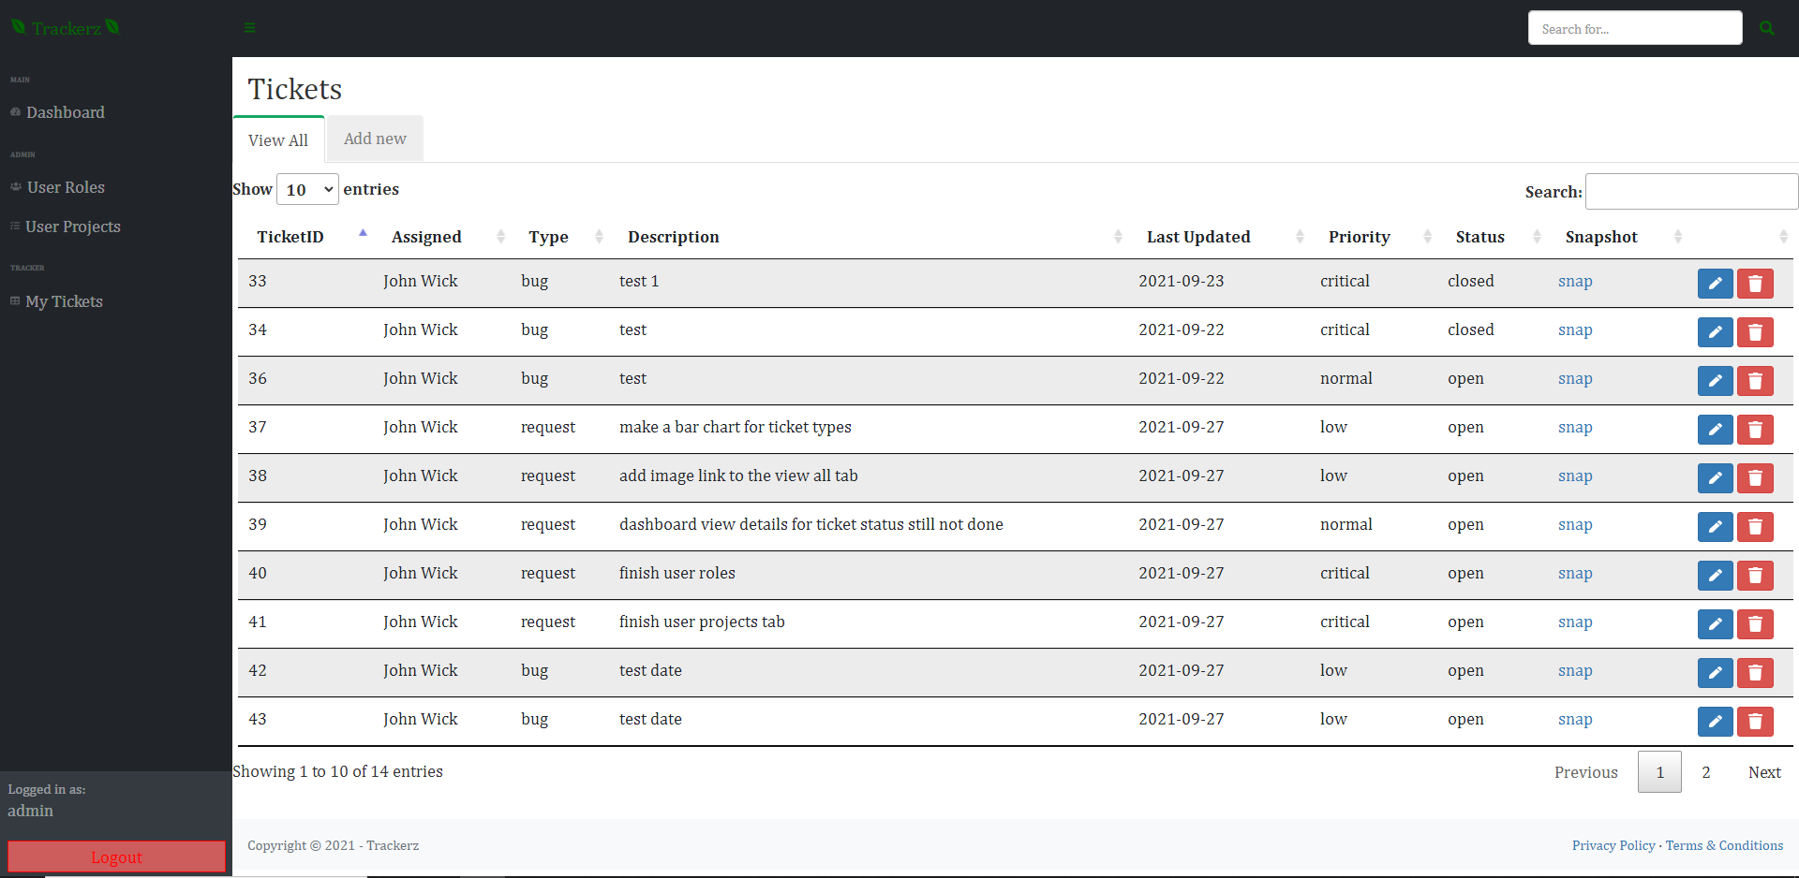Image resolution: width=1799 pixels, height=878 pixels.
Task: Open the snap link for ticket 33
Action: point(1575,281)
